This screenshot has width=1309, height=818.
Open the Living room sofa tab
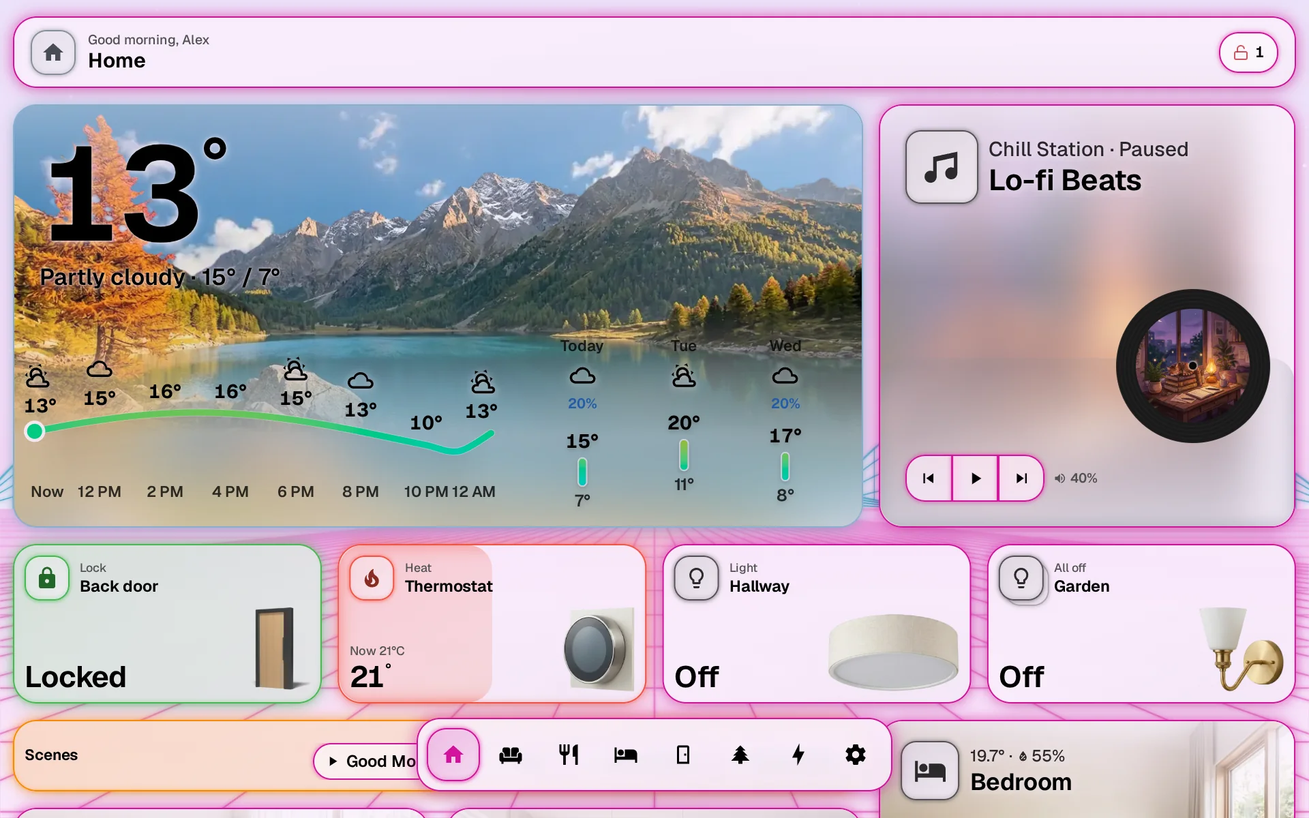tap(511, 755)
